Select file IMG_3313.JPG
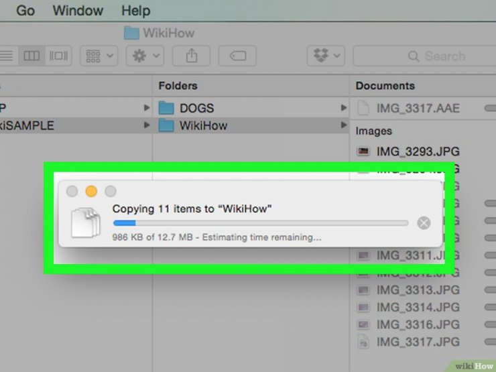 point(418,290)
